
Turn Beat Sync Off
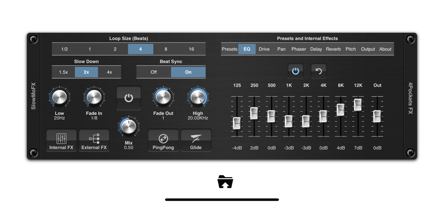[x=154, y=72]
